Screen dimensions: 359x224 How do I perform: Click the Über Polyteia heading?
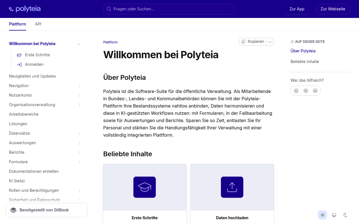pos(125,78)
